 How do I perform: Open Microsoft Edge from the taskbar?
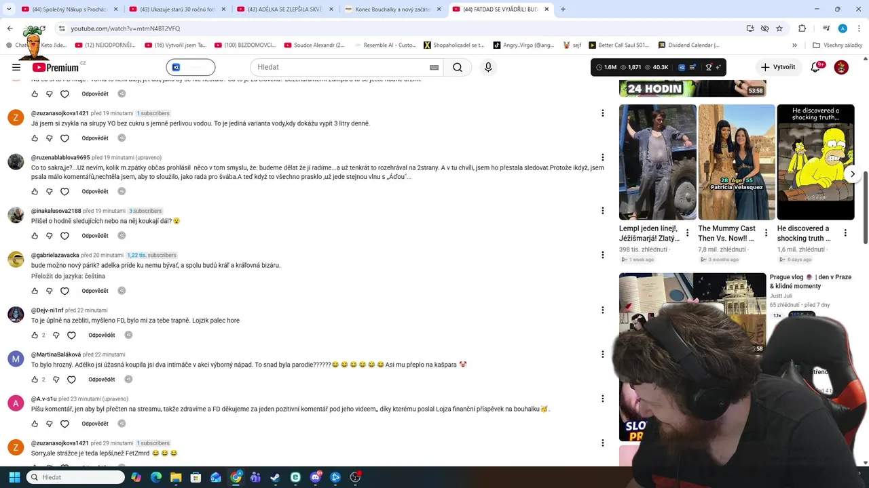click(x=156, y=477)
